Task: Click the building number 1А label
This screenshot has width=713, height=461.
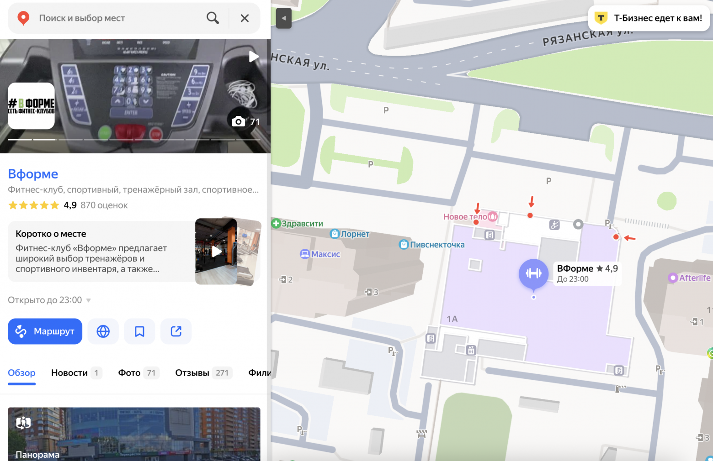Action: 452,319
